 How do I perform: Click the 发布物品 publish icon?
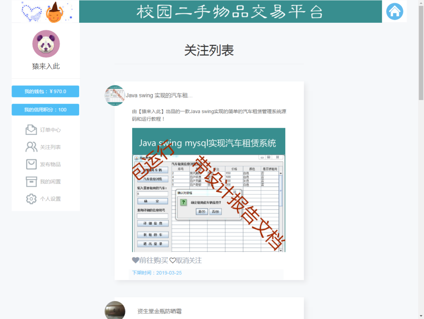click(31, 164)
